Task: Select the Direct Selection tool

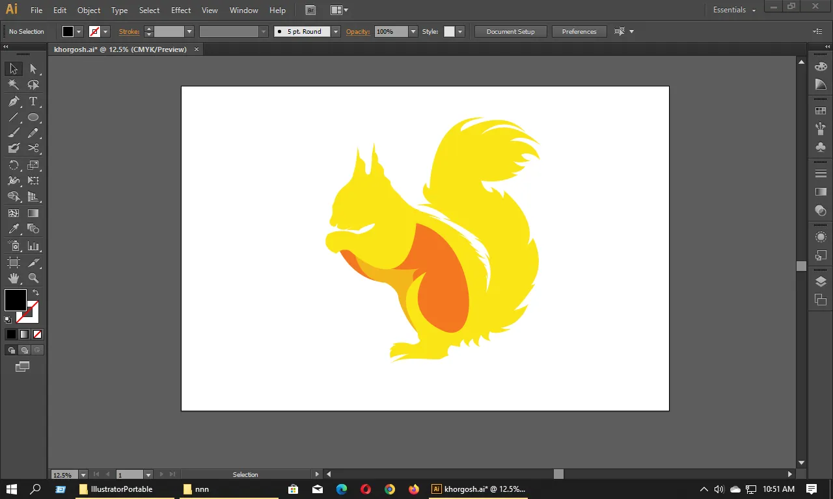Action: (33, 69)
